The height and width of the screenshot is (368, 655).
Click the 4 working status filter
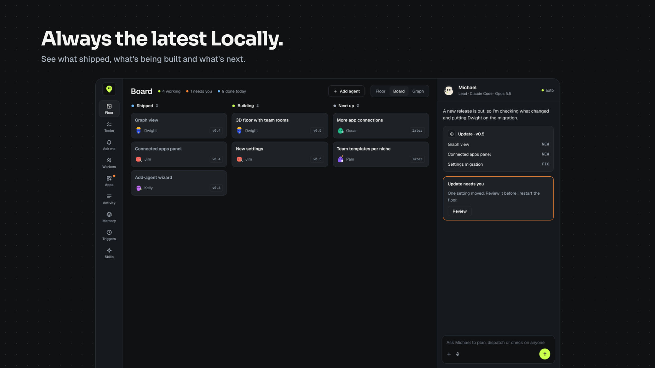(169, 91)
